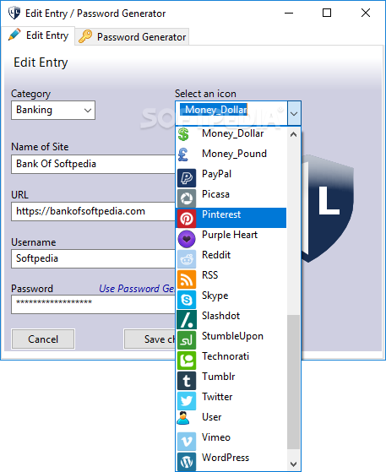Switch to the Password Generator tab
The height and width of the screenshot is (472, 386).
pos(132,36)
